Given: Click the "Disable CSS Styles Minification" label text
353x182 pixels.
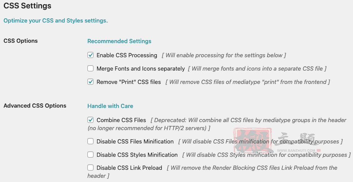Looking at the screenshot, I should click(x=137, y=155).
